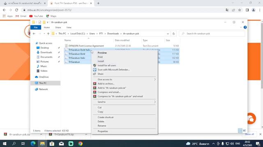Open a new Chrome tab
Screen dimensions: 263x147
[x=98, y=3]
